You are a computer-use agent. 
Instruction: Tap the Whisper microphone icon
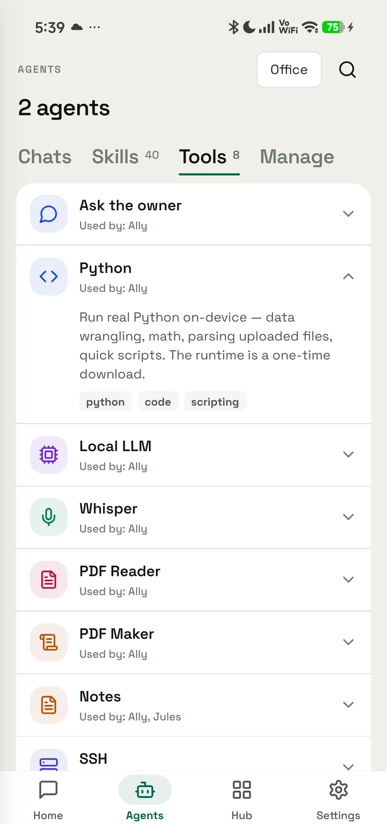point(48,517)
